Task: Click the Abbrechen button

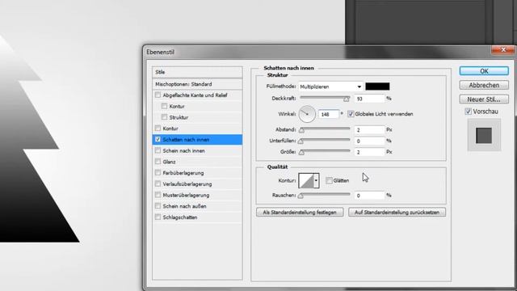Action: 484,85
